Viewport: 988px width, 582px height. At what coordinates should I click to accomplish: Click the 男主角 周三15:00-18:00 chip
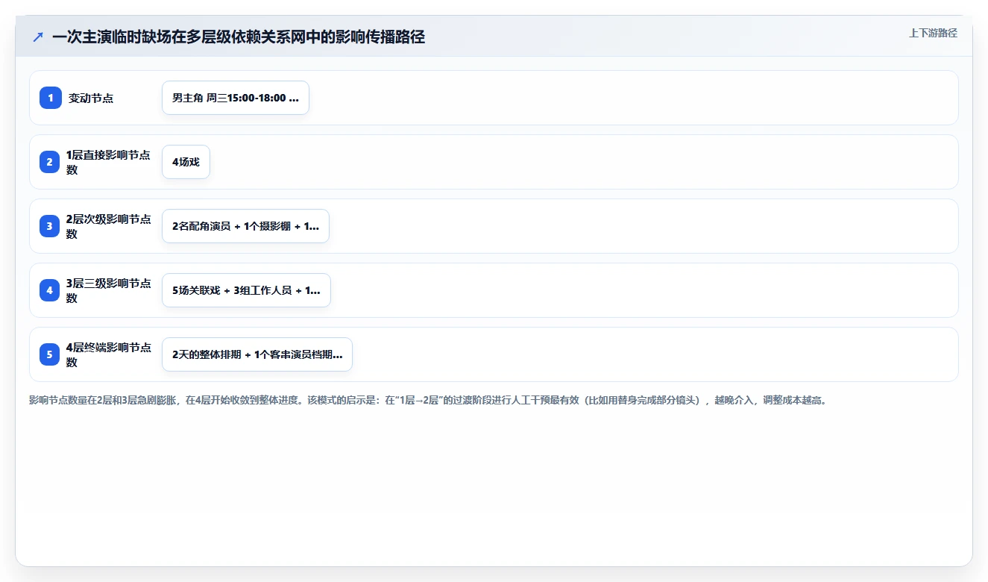(x=236, y=98)
